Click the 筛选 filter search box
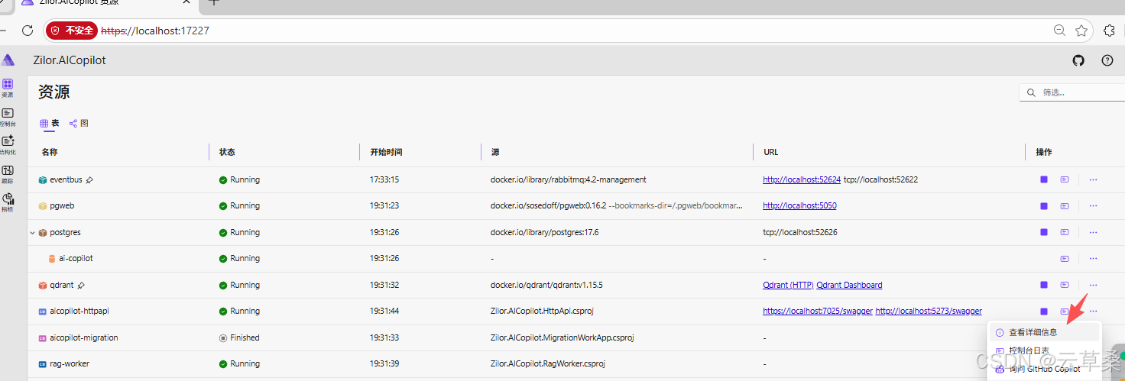Image resolution: width=1125 pixels, height=381 pixels. pyautogui.click(x=1072, y=92)
